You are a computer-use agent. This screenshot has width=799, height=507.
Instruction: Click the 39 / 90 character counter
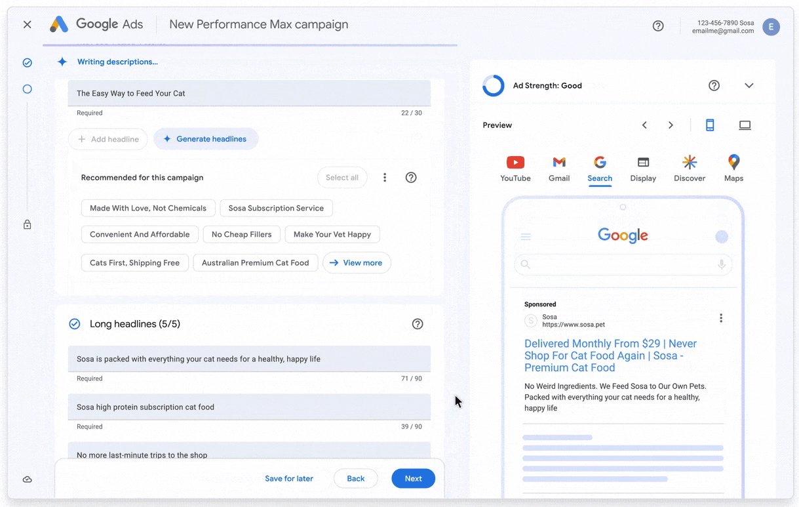click(x=411, y=426)
